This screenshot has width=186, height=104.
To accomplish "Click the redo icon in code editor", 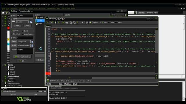I will pyautogui.click(x=67, y=23).
